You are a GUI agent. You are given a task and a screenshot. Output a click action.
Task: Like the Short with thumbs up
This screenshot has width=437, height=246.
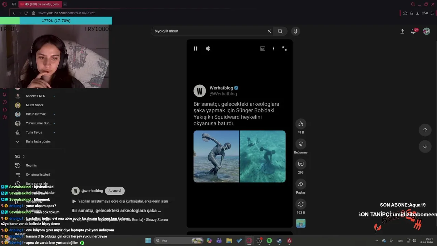pos(301,124)
